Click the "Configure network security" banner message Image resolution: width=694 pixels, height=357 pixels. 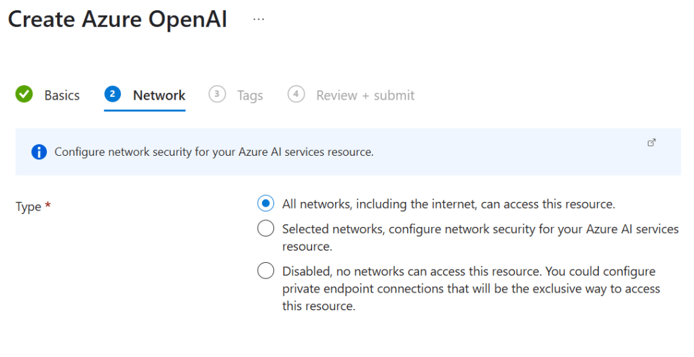[x=214, y=152]
